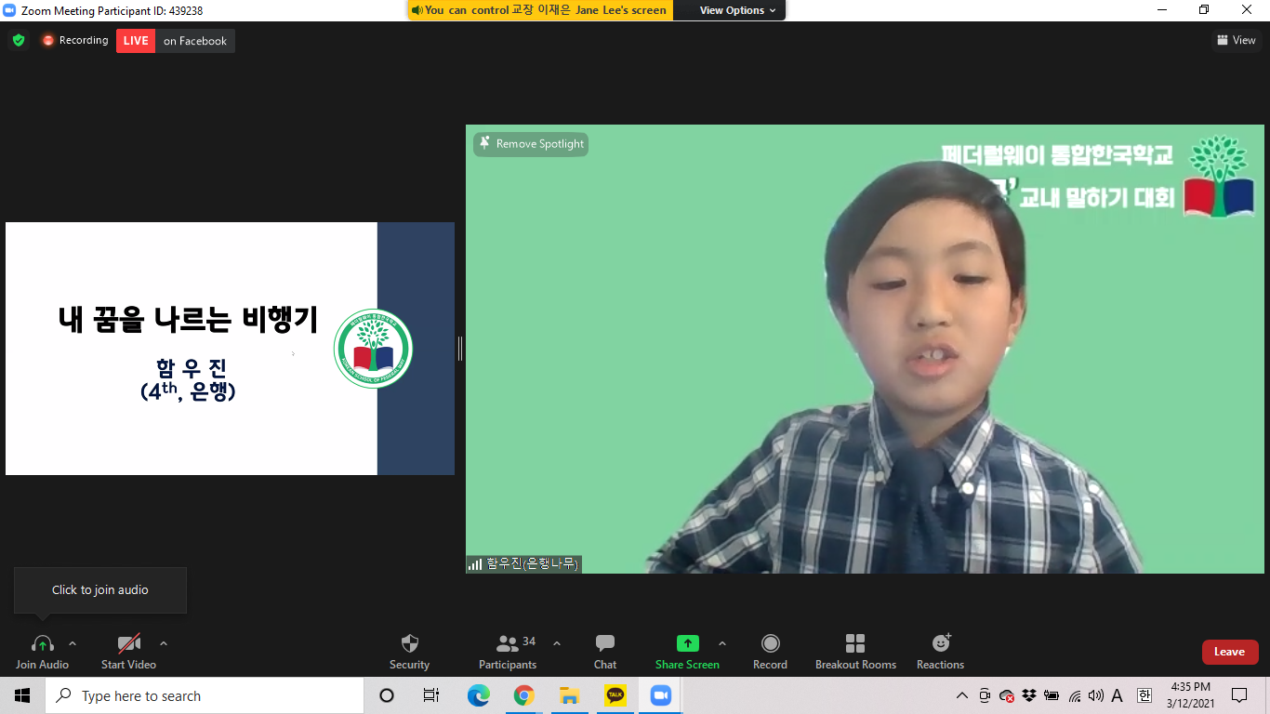Image resolution: width=1270 pixels, height=714 pixels.
Task: Click the divider handle between panels
Action: (460, 349)
